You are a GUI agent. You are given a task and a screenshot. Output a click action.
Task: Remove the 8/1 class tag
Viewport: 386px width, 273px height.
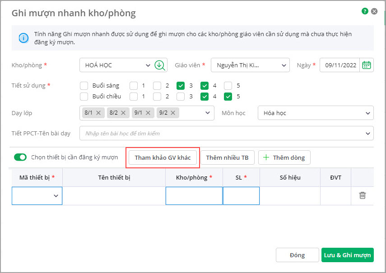[x=98, y=113]
